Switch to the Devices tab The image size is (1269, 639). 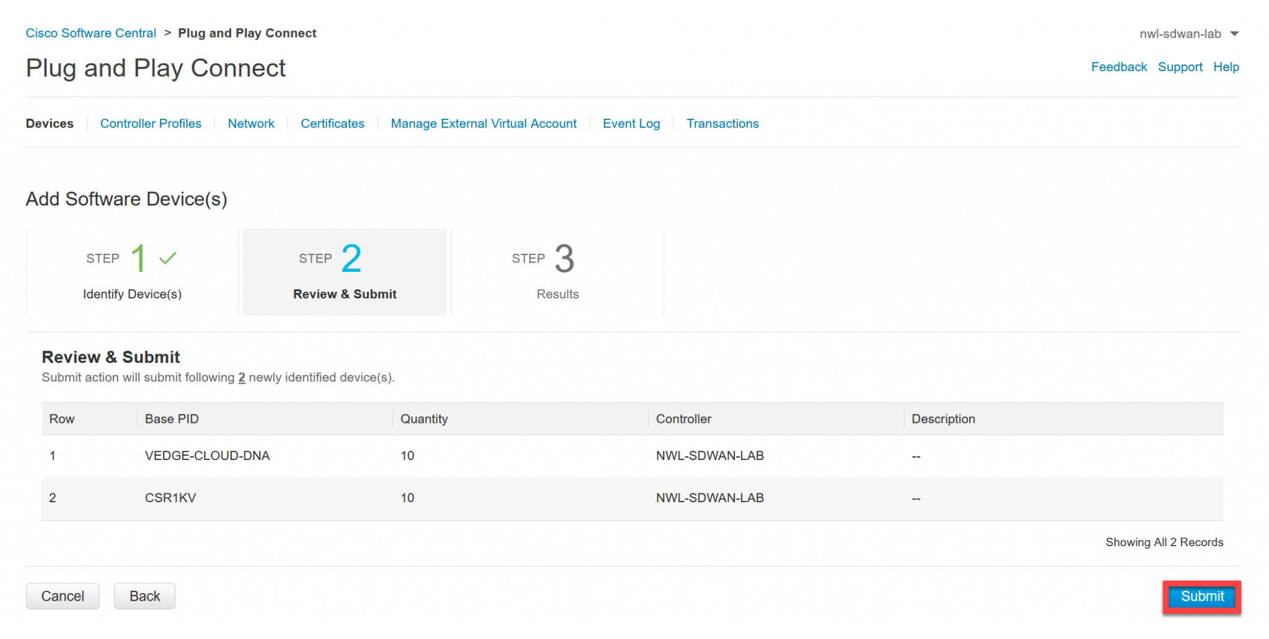(x=50, y=123)
